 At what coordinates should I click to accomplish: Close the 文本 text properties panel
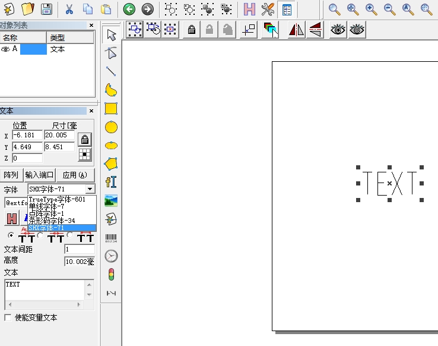(x=91, y=111)
